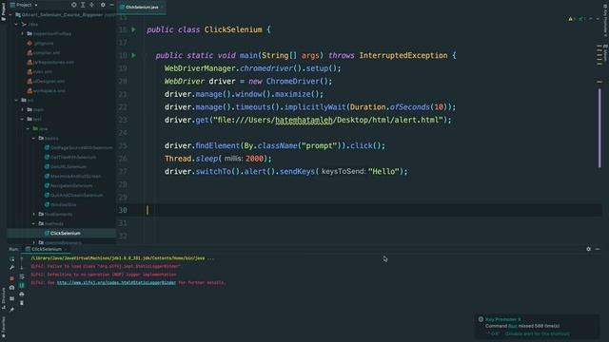This screenshot has width=609, height=342.
Task: Collapse the project root folder
Action: tap(10, 15)
